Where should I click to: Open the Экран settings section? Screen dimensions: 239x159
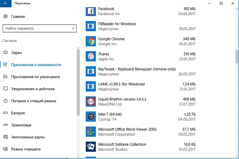click(x=16, y=53)
